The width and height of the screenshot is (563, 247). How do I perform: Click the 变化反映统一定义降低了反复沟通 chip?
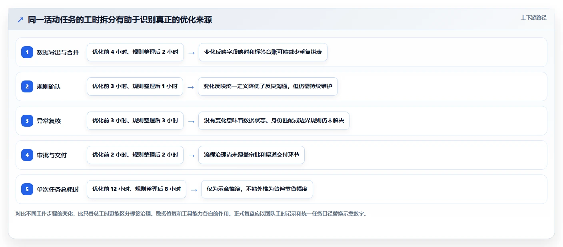click(268, 86)
